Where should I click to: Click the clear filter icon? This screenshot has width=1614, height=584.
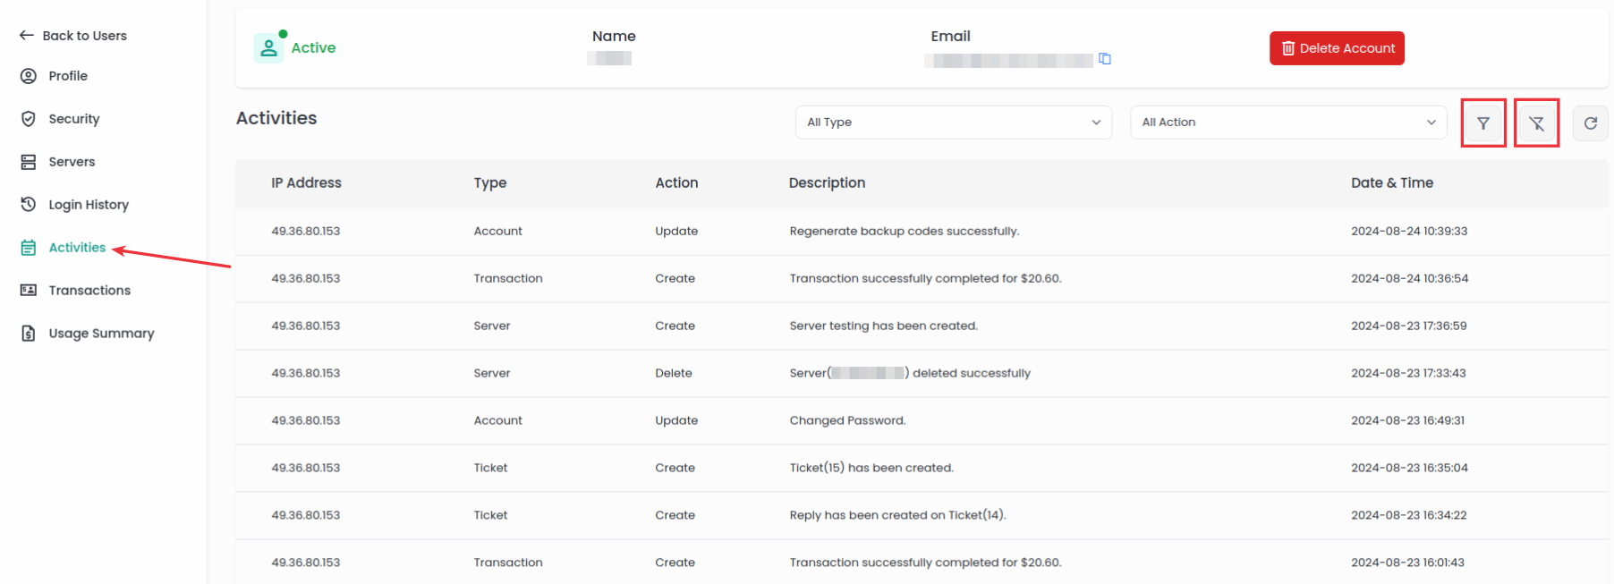1536,123
